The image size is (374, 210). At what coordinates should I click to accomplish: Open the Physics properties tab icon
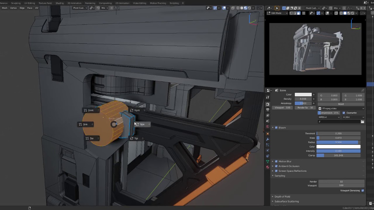click(267, 150)
